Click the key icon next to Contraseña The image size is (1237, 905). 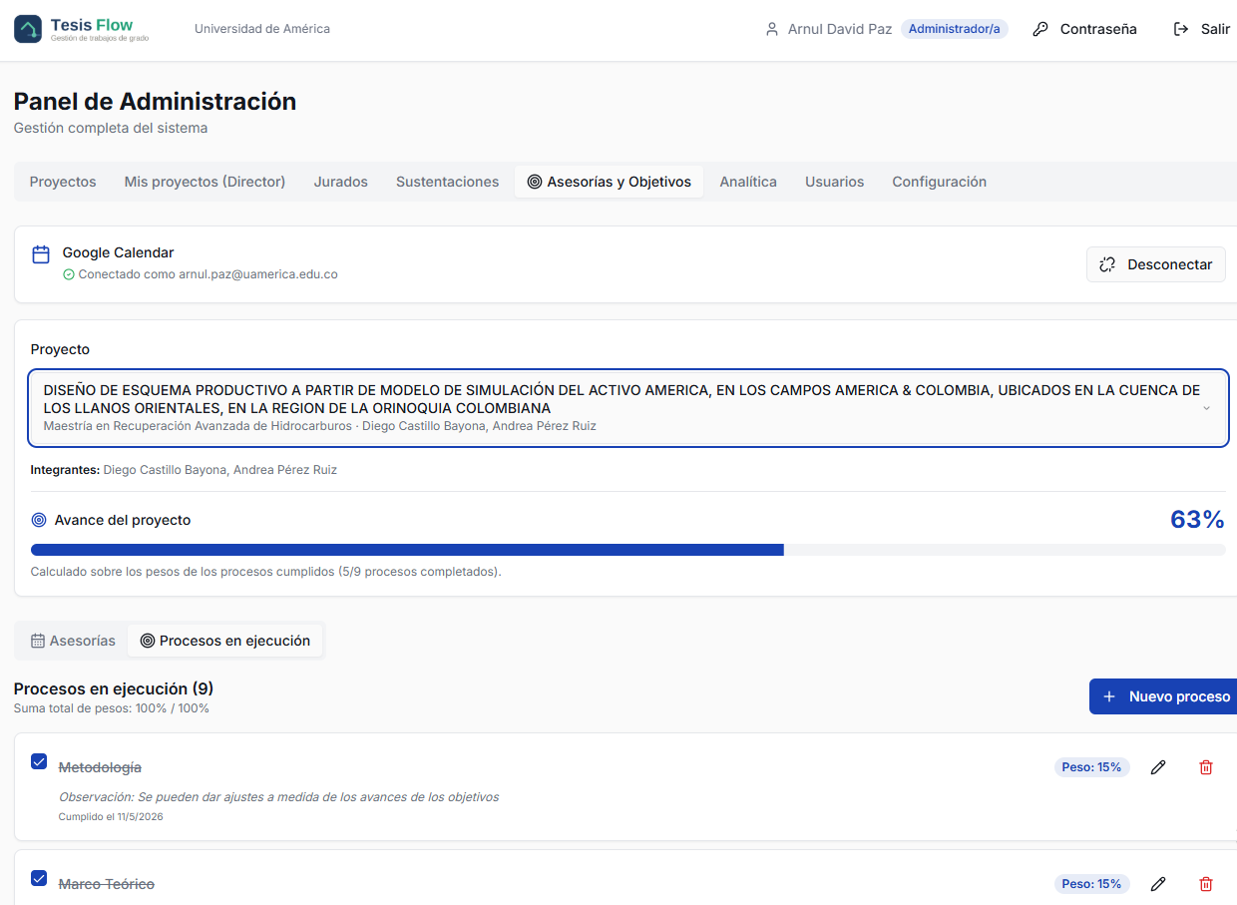[1040, 30]
